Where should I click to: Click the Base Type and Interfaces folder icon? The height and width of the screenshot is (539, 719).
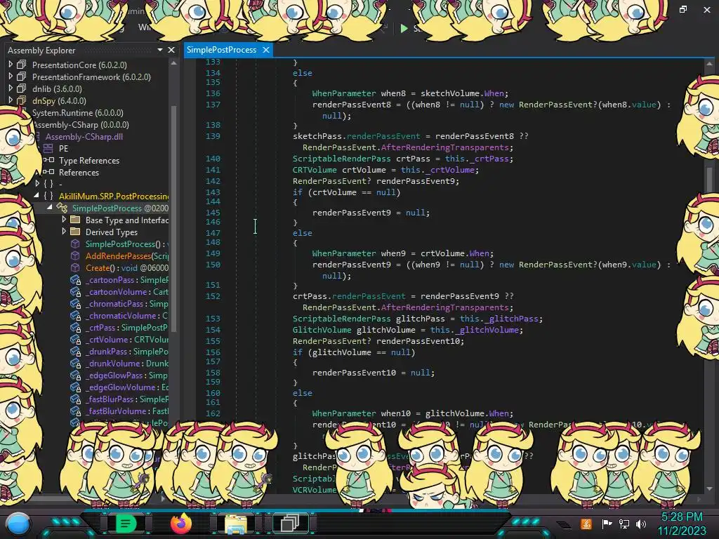click(75, 220)
